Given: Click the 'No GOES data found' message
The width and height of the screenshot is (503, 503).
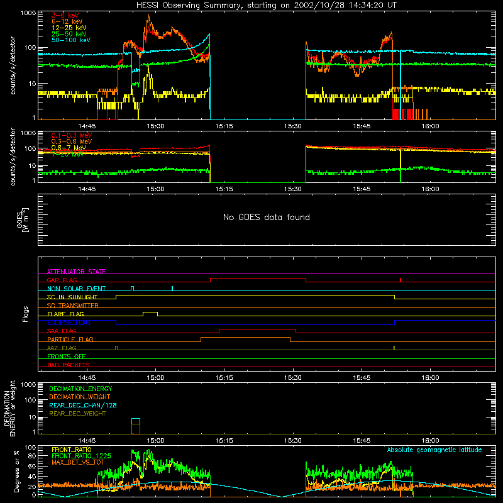Looking at the screenshot, I should (x=266, y=217).
